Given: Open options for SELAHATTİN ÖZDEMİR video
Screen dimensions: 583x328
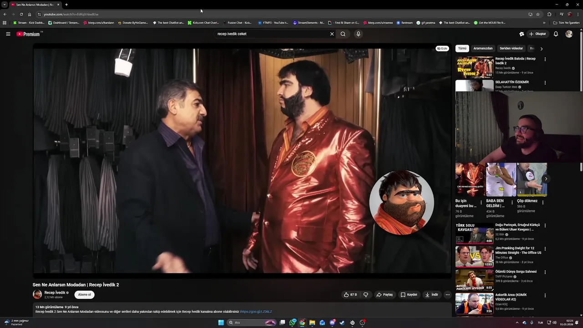Looking at the screenshot, I should click(x=545, y=83).
